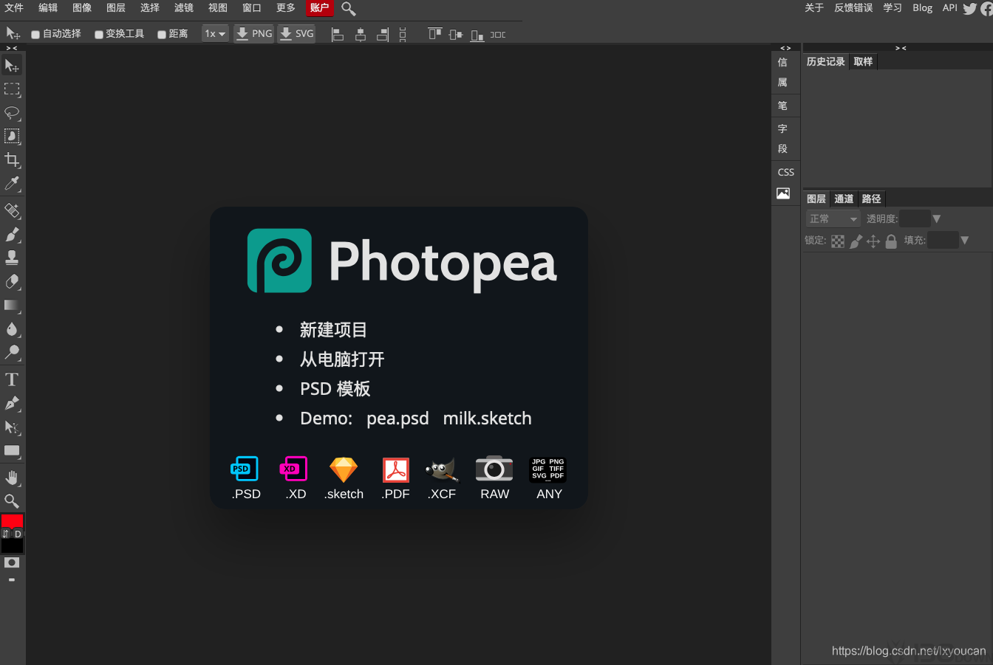This screenshot has height=665, width=993.
Task: Enable the 距离 checkbox
Action: [162, 35]
